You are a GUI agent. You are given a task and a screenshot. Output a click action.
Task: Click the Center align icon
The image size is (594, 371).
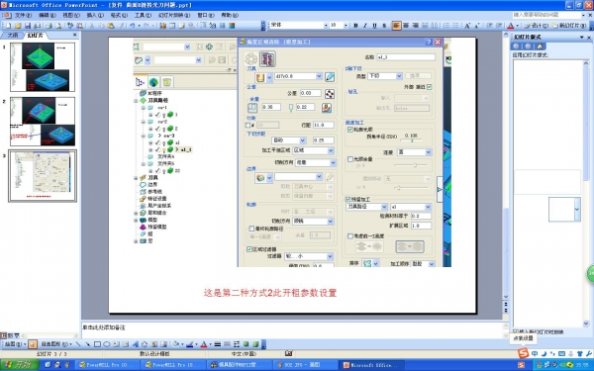(406, 26)
